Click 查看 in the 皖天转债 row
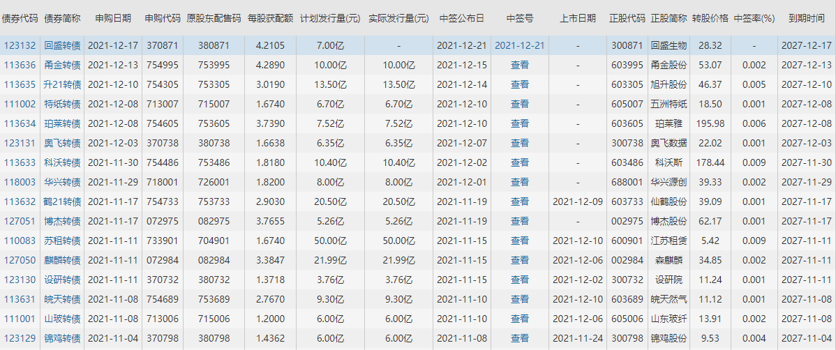836x350 pixels. [520, 299]
